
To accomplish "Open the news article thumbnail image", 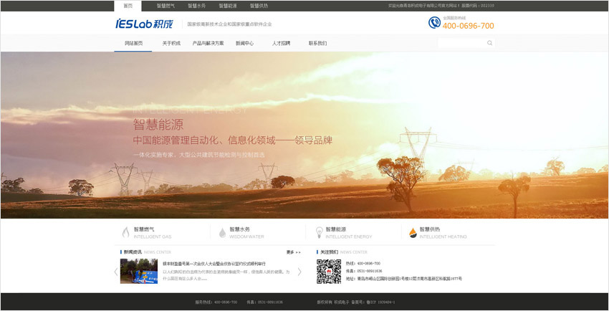I will [139, 272].
